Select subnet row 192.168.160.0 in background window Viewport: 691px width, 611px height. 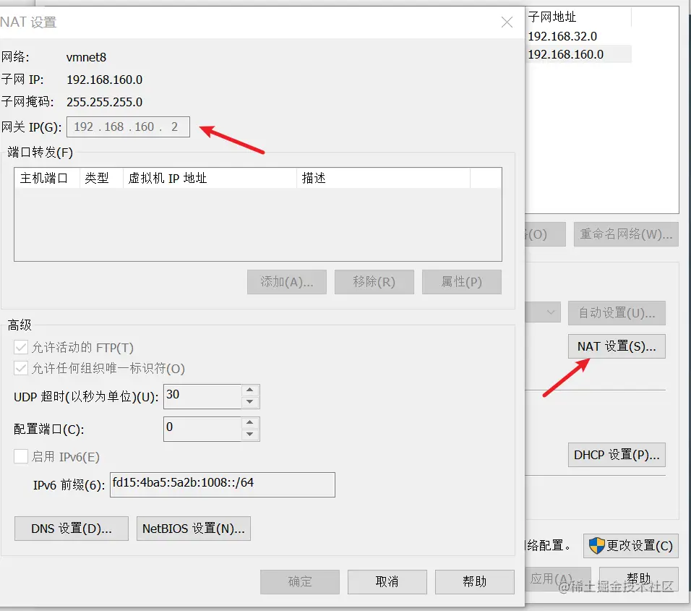tap(579, 54)
